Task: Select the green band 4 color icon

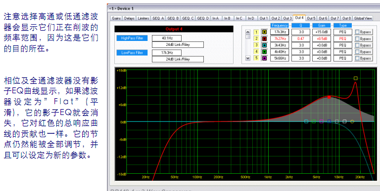Action: coord(264,52)
